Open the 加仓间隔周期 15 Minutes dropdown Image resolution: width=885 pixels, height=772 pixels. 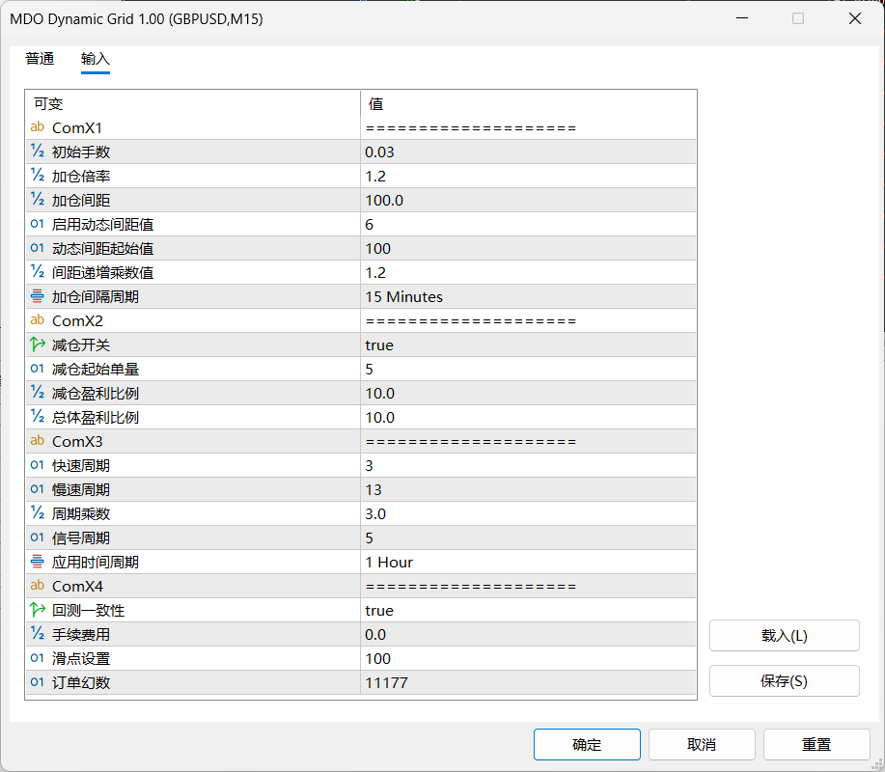[x=528, y=296]
